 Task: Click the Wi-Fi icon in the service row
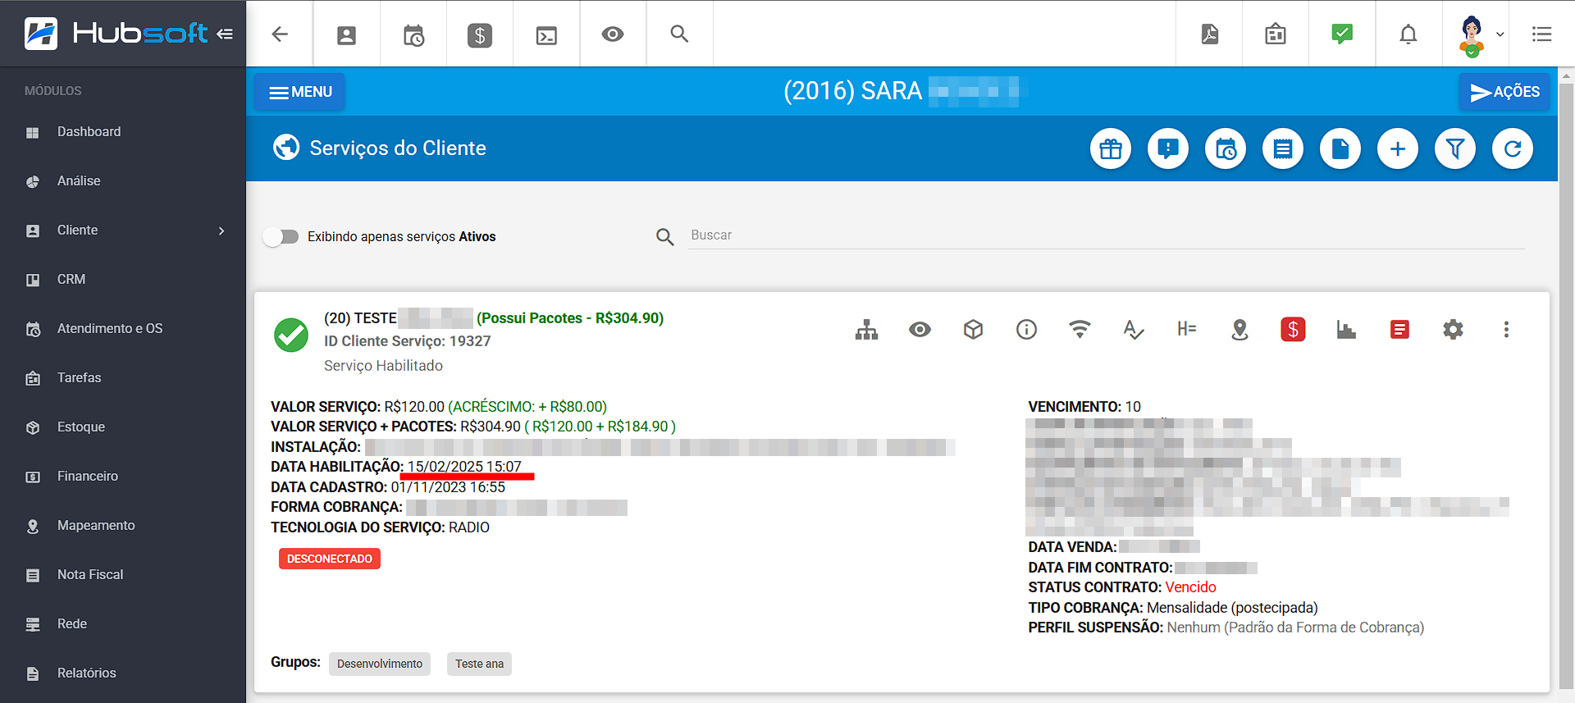pyautogui.click(x=1080, y=330)
